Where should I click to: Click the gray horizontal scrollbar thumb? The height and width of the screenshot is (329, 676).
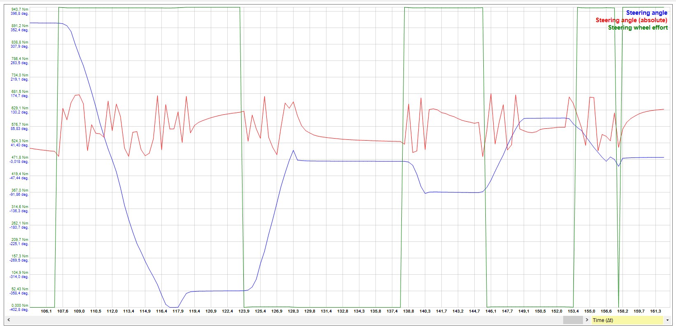573,320
